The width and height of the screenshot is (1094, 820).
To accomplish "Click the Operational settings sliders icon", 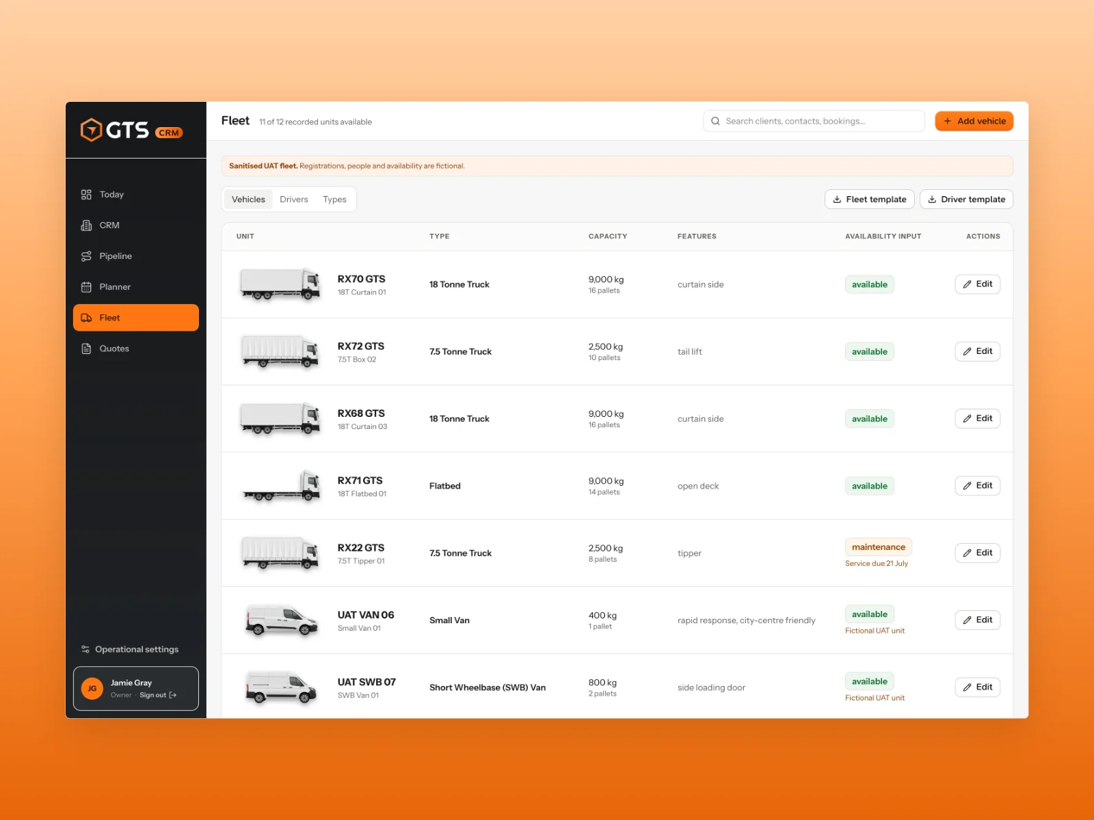I will click(85, 649).
